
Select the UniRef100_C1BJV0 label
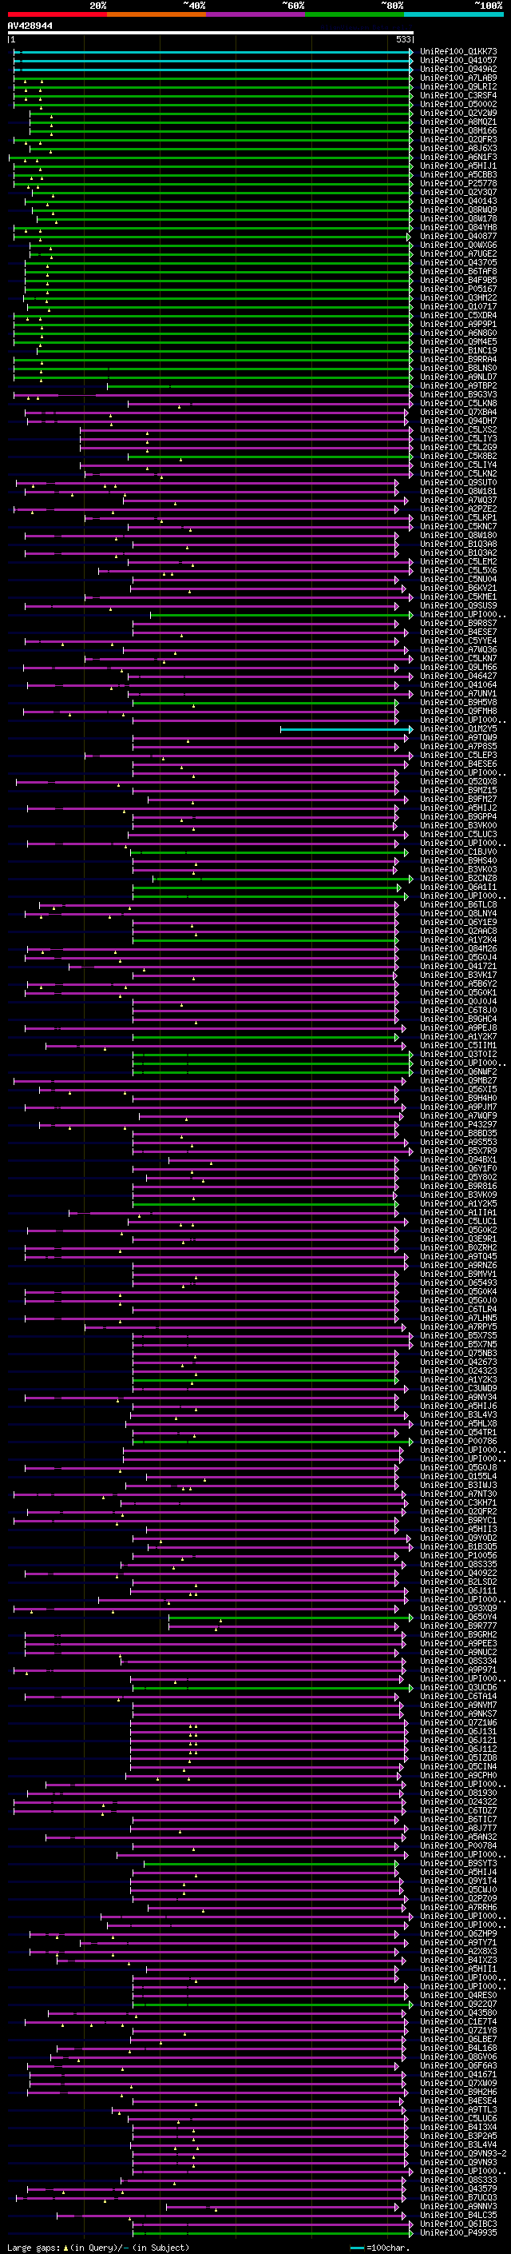coord(458,852)
